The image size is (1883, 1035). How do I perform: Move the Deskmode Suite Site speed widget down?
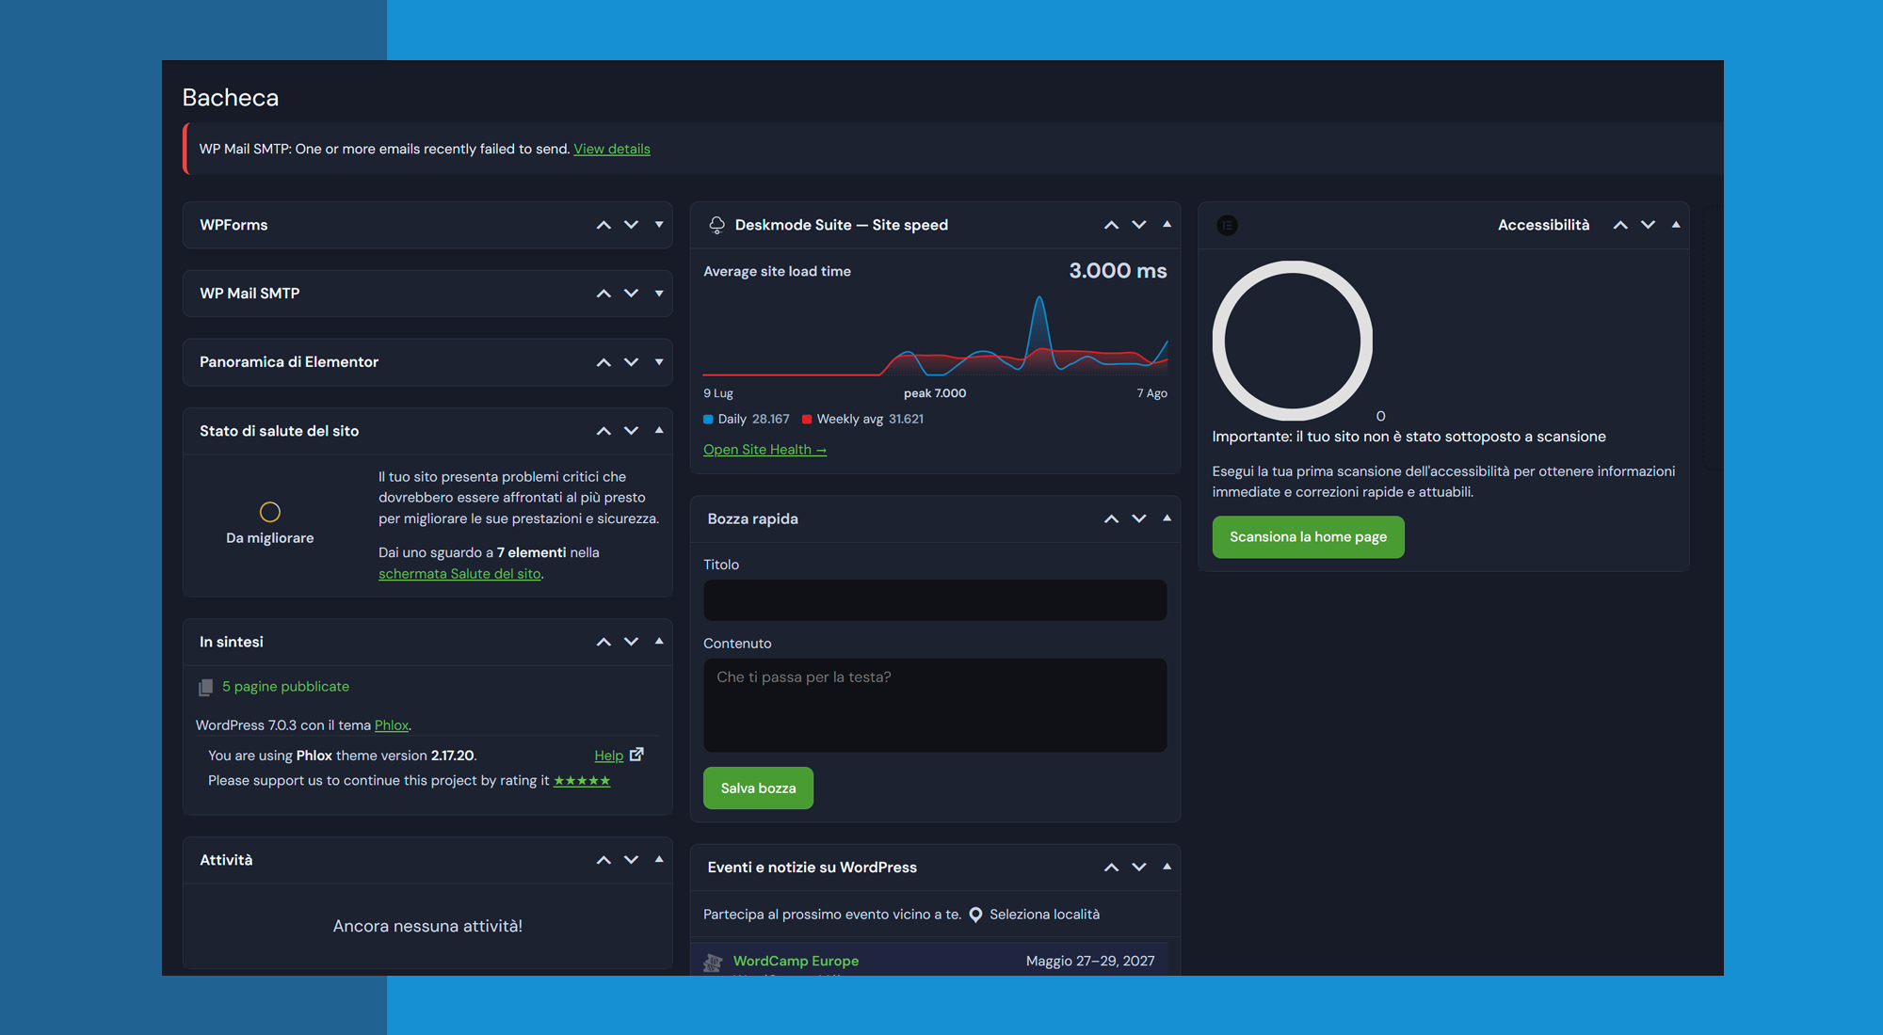pos(1139,225)
